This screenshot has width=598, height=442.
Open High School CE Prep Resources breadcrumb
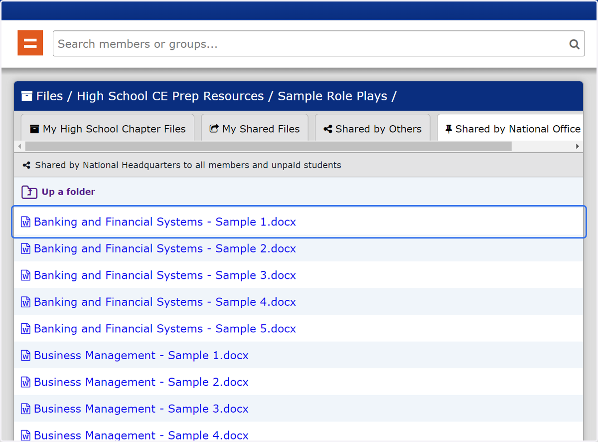click(170, 96)
